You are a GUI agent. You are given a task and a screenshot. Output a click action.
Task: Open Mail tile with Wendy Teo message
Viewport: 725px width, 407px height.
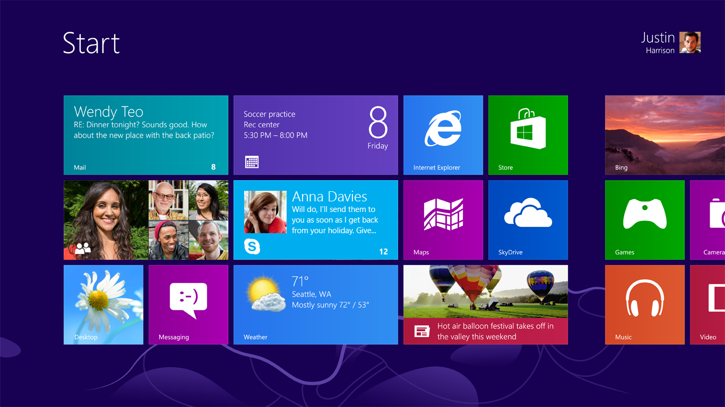(x=146, y=135)
